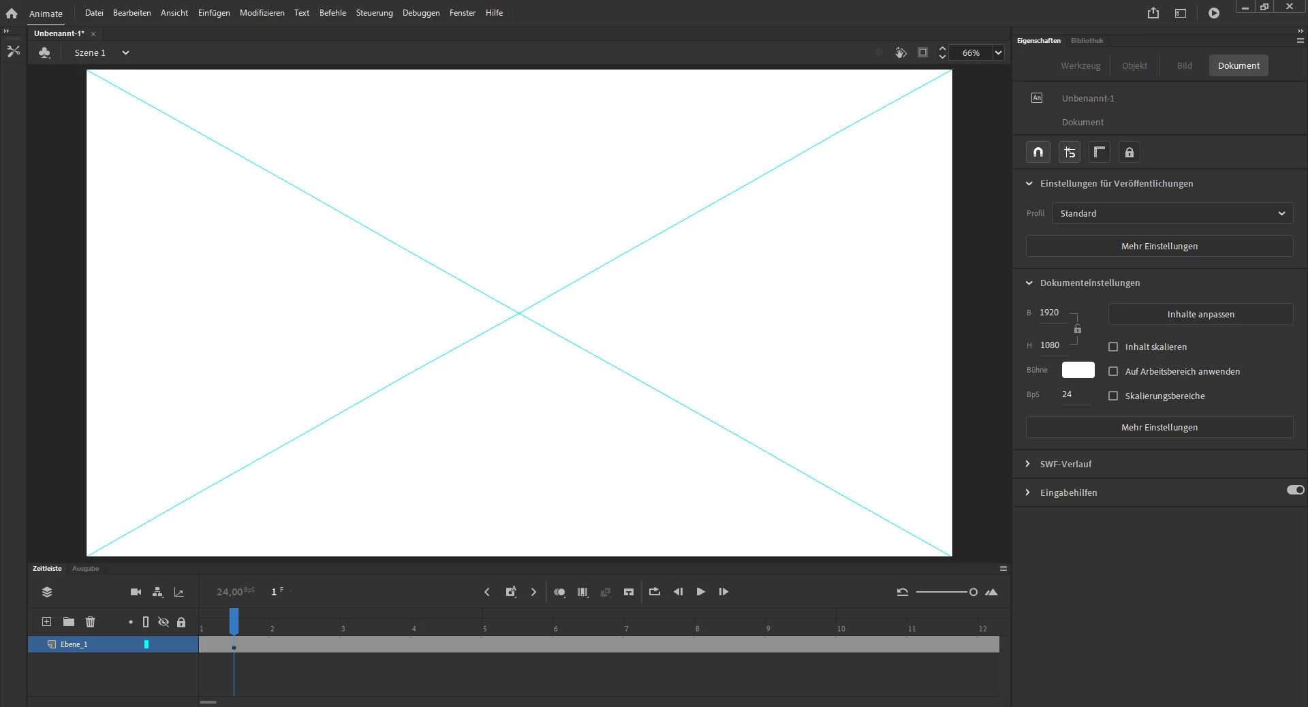The width and height of the screenshot is (1308, 707).
Task: Expand the SWF-Verlauf section
Action: tap(1028, 464)
